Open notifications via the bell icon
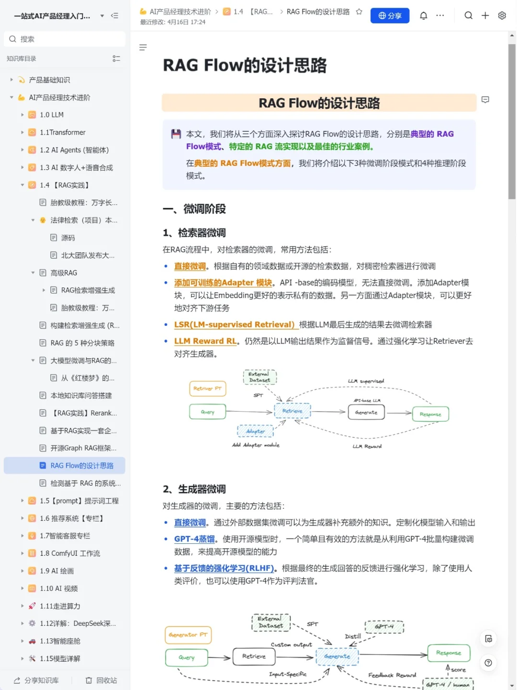This screenshot has width=517, height=690. 423,15
